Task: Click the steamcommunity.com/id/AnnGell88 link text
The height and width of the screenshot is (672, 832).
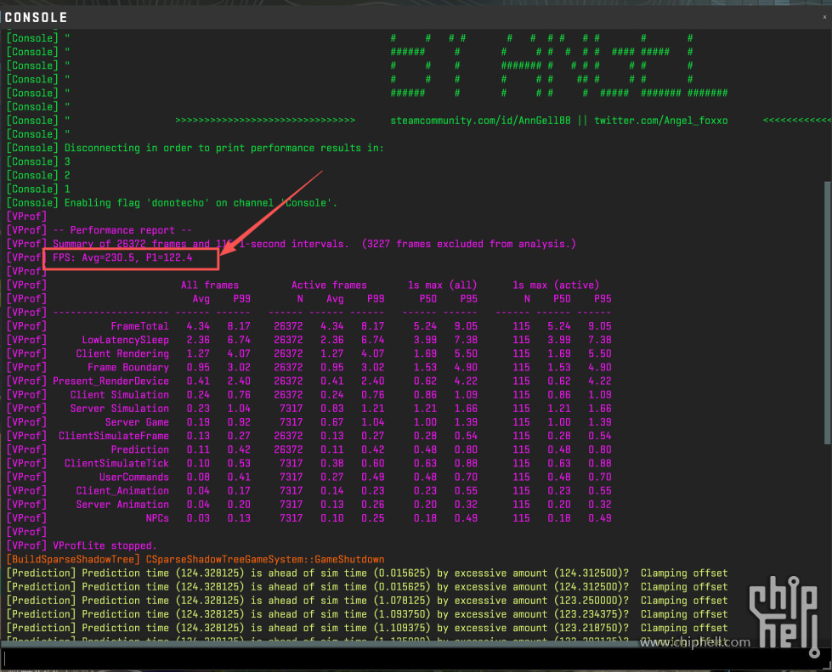Action: click(x=481, y=121)
